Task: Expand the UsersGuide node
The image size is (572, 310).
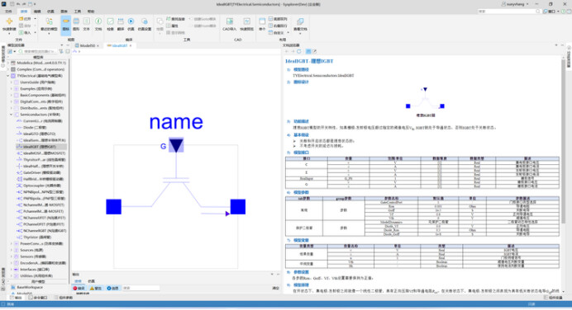Action: coord(12,82)
